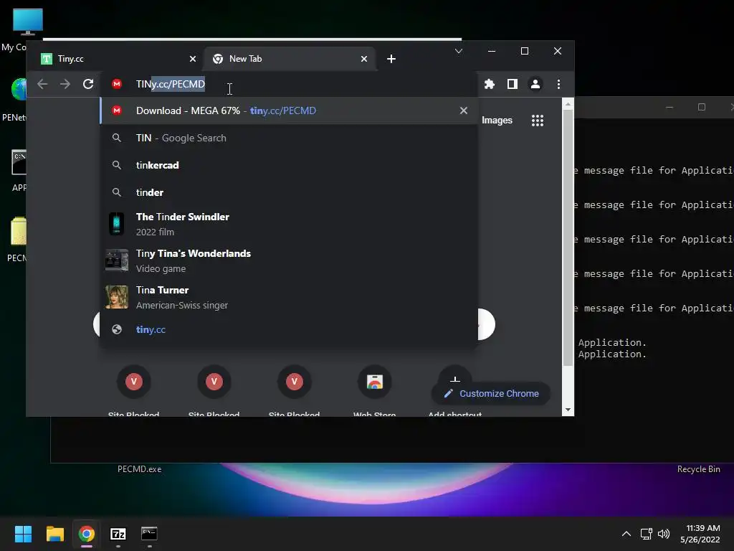
Task: Open the Web Store shortcut
Action: point(374,382)
